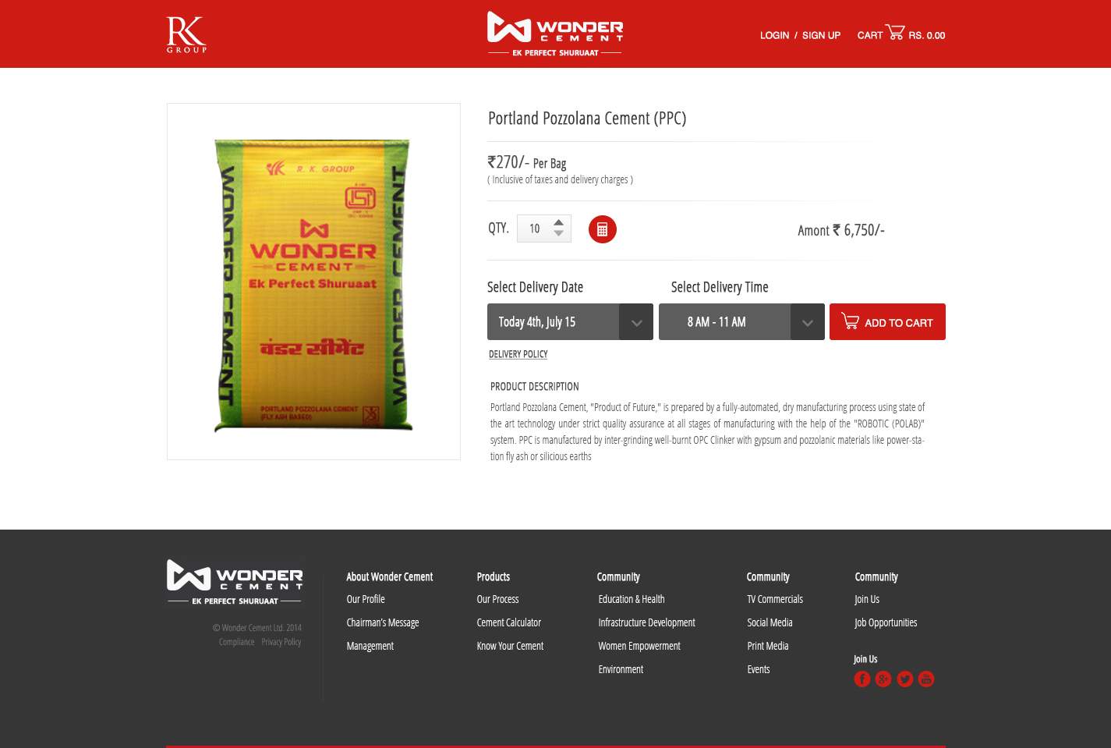Go to Sign Up in the header
This screenshot has height=748, width=1111.
821,36
